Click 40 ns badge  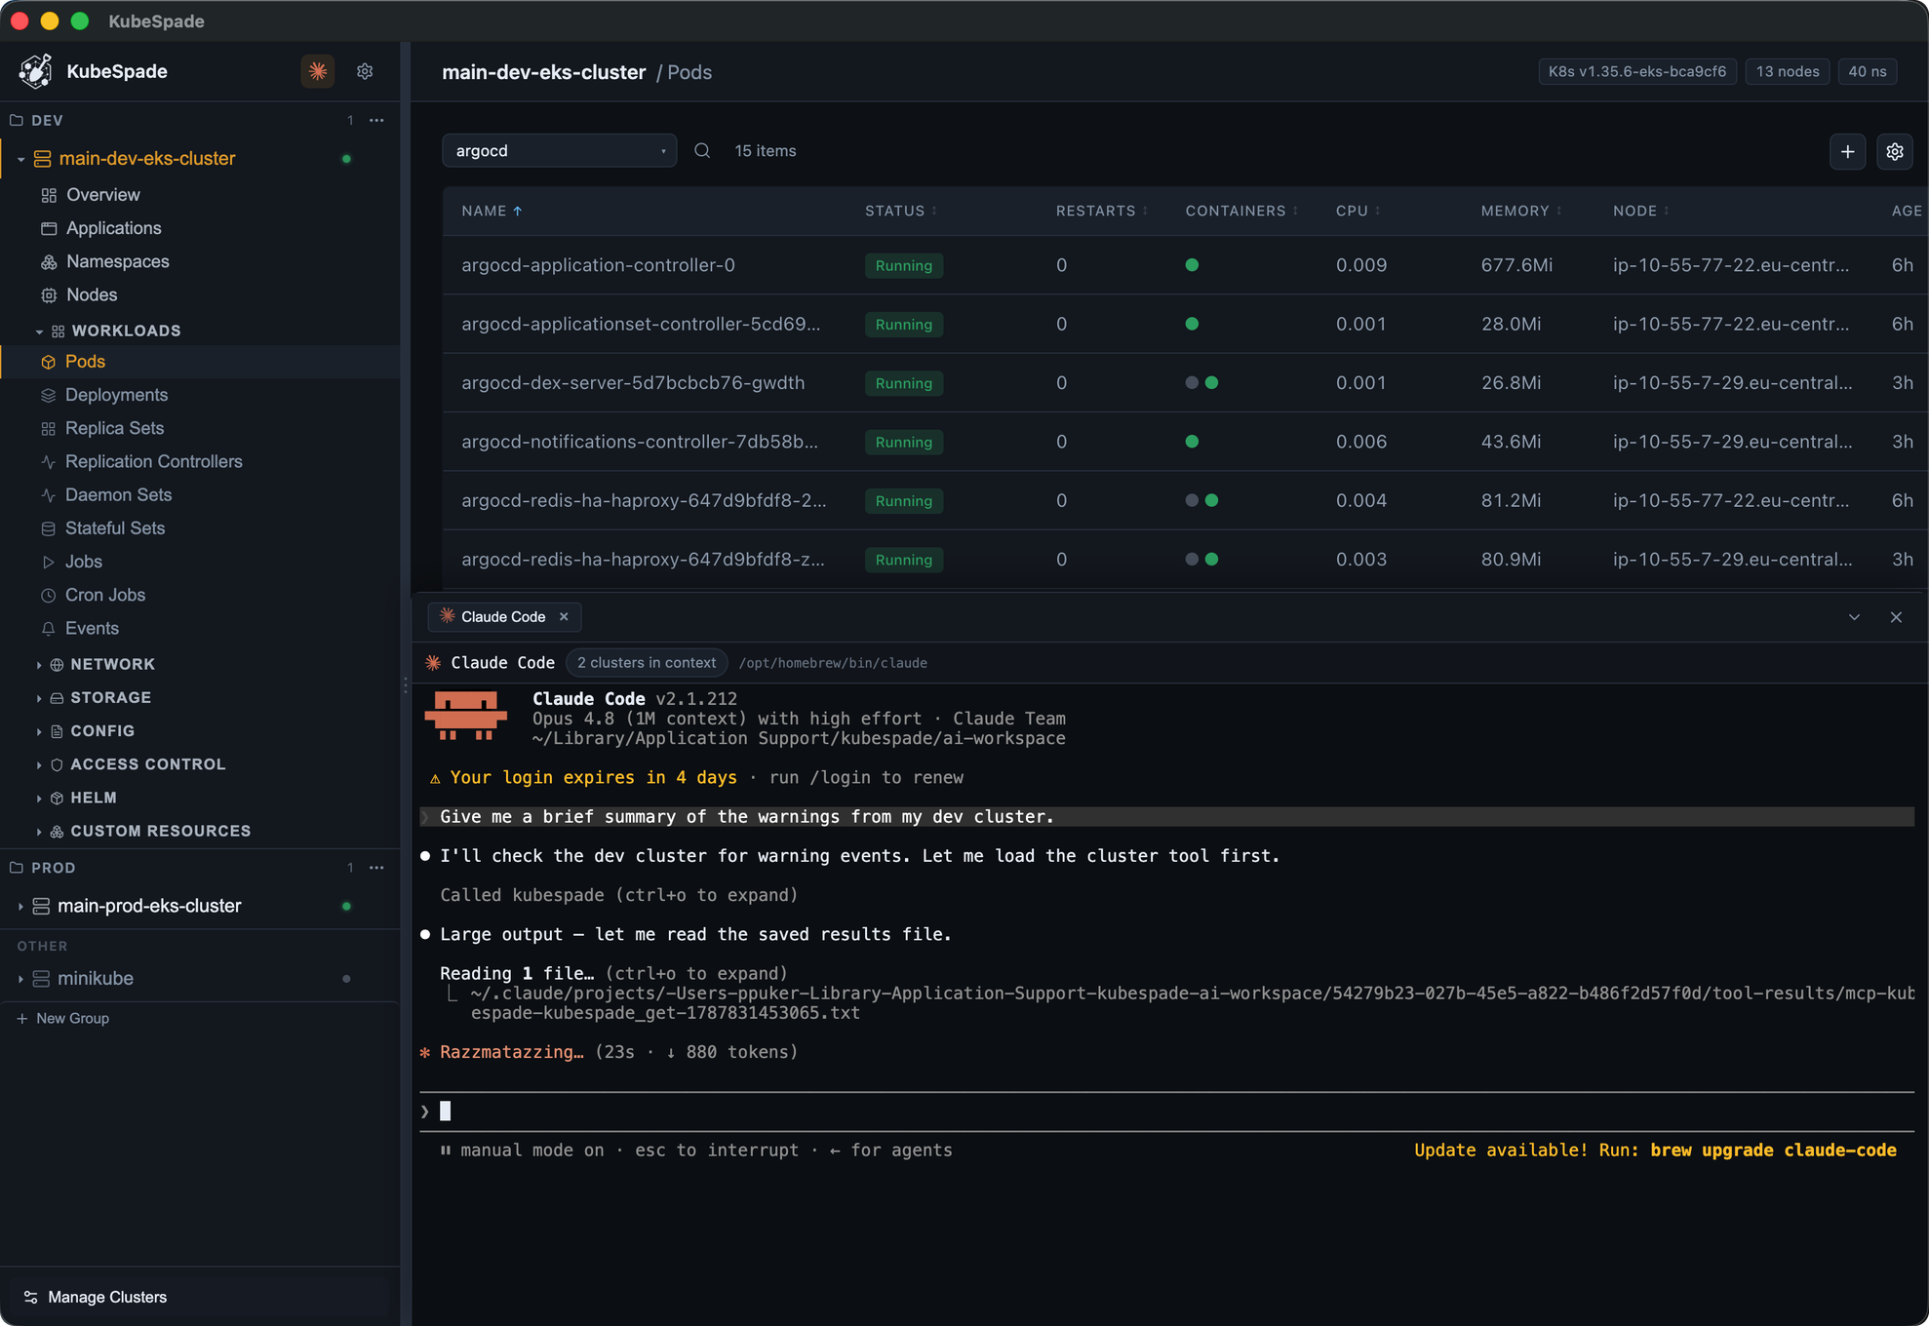tap(1867, 71)
